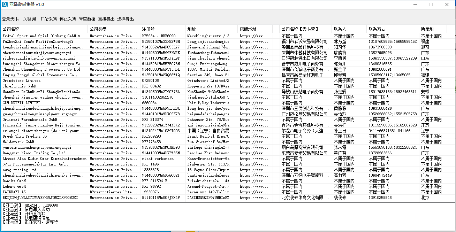Maximize the 亚马逊采集器 window
The image size is (456, 232).
pyautogui.click(x=431, y=5)
